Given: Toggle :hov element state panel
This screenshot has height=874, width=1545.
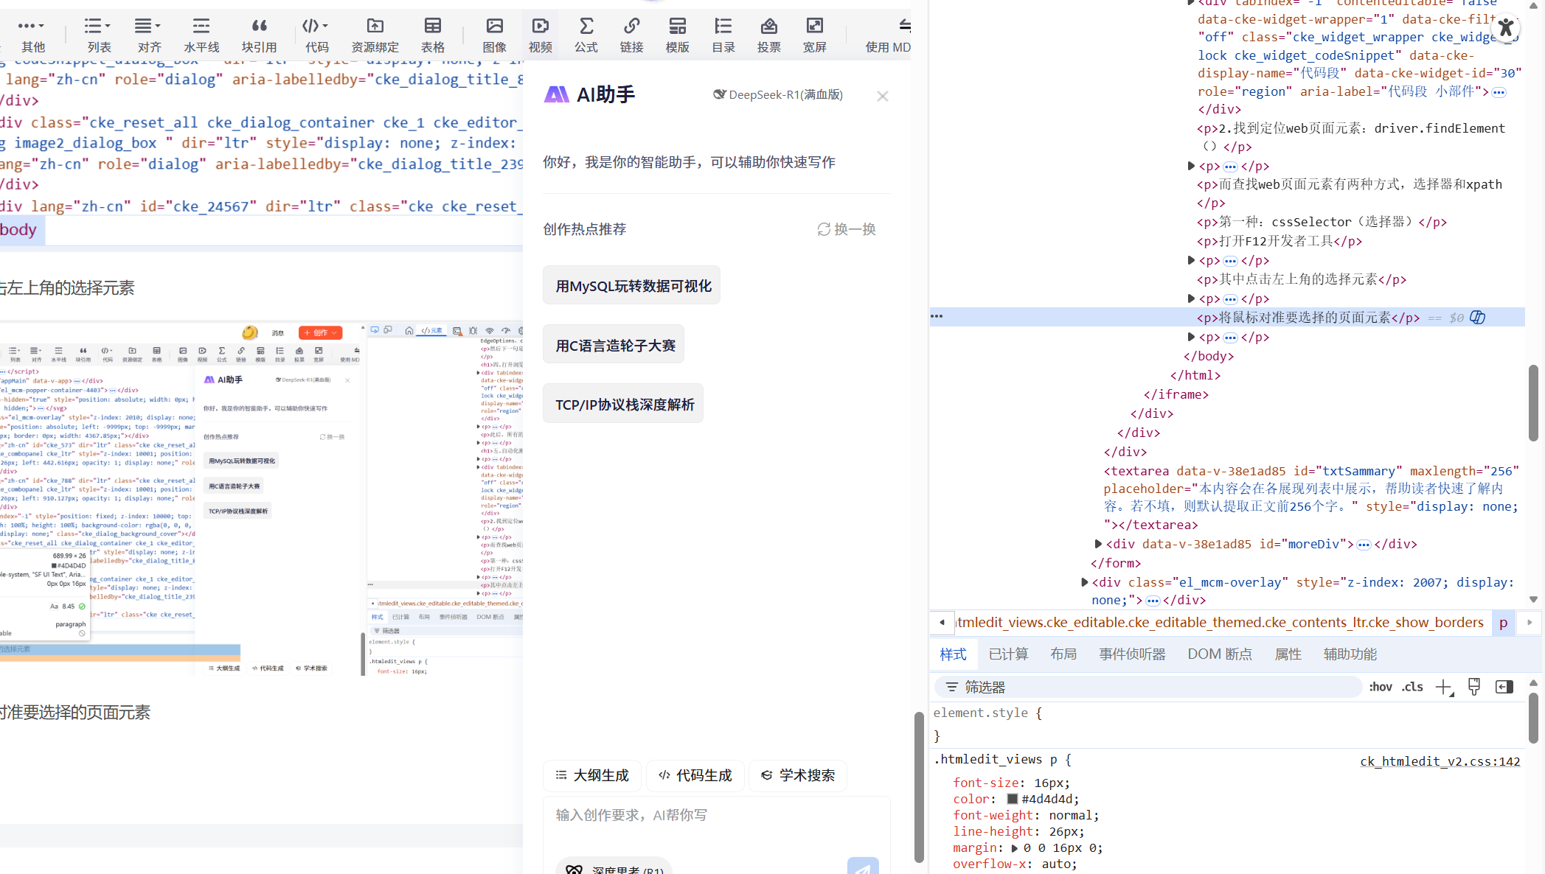Looking at the screenshot, I should (1380, 687).
